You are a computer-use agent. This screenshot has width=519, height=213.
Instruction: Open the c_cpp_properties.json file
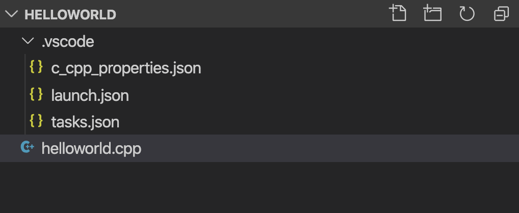point(126,68)
